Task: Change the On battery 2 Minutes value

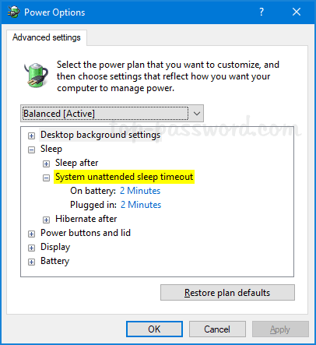Action: (140, 191)
